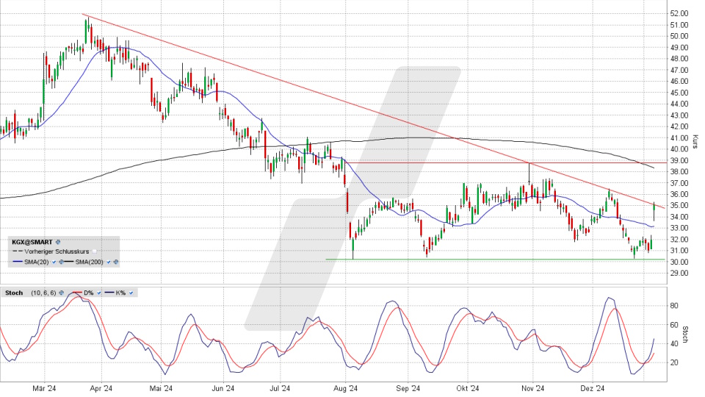Click the 29.00 price axis label

click(679, 273)
